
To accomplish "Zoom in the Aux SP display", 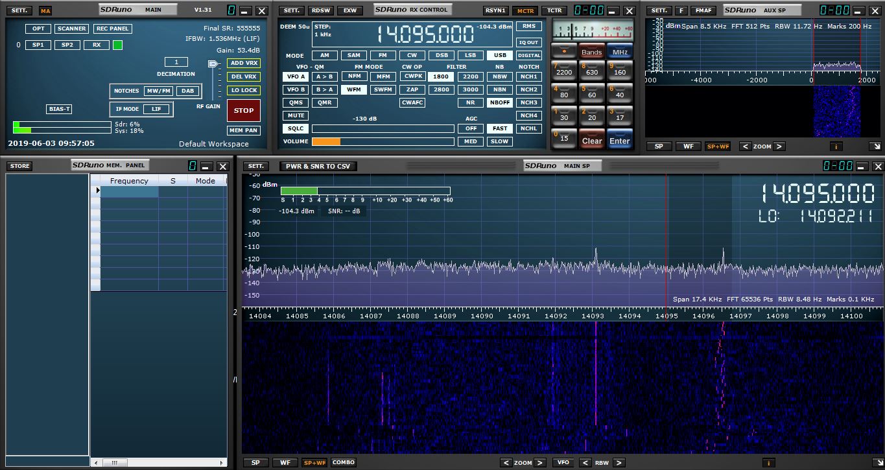I will [x=779, y=147].
